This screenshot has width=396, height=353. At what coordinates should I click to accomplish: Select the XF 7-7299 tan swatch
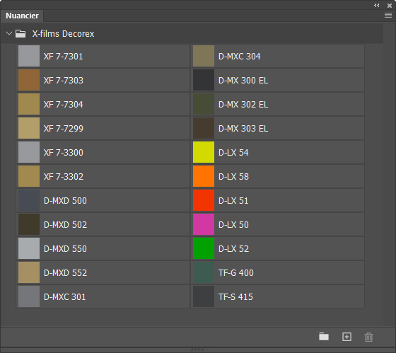pos(29,128)
